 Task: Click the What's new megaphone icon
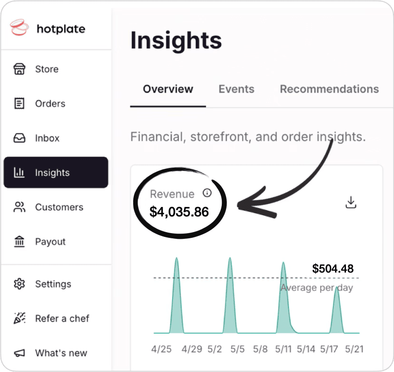[x=19, y=353]
